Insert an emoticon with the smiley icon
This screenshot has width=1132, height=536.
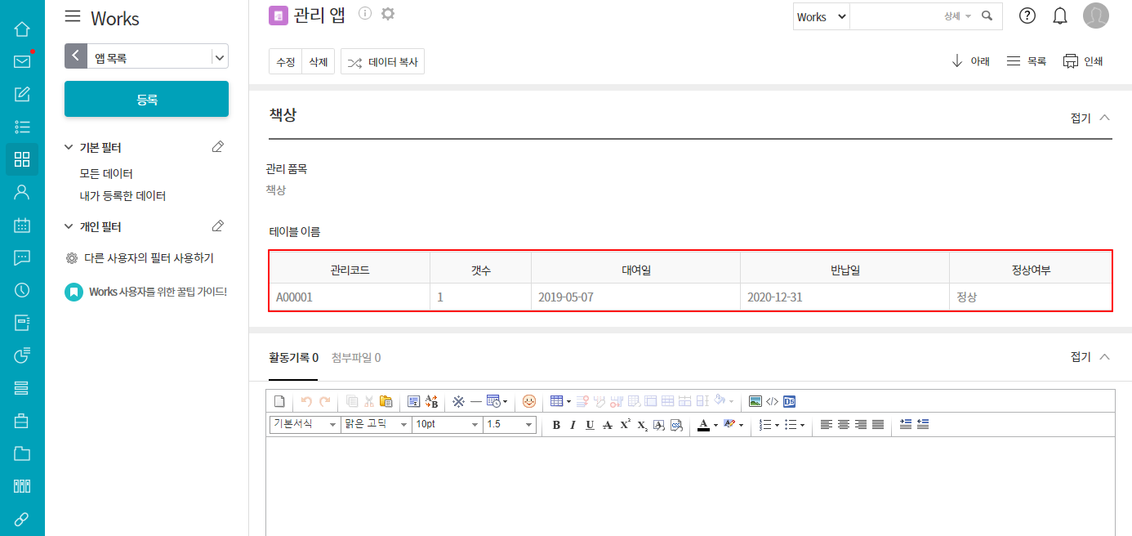click(x=529, y=401)
